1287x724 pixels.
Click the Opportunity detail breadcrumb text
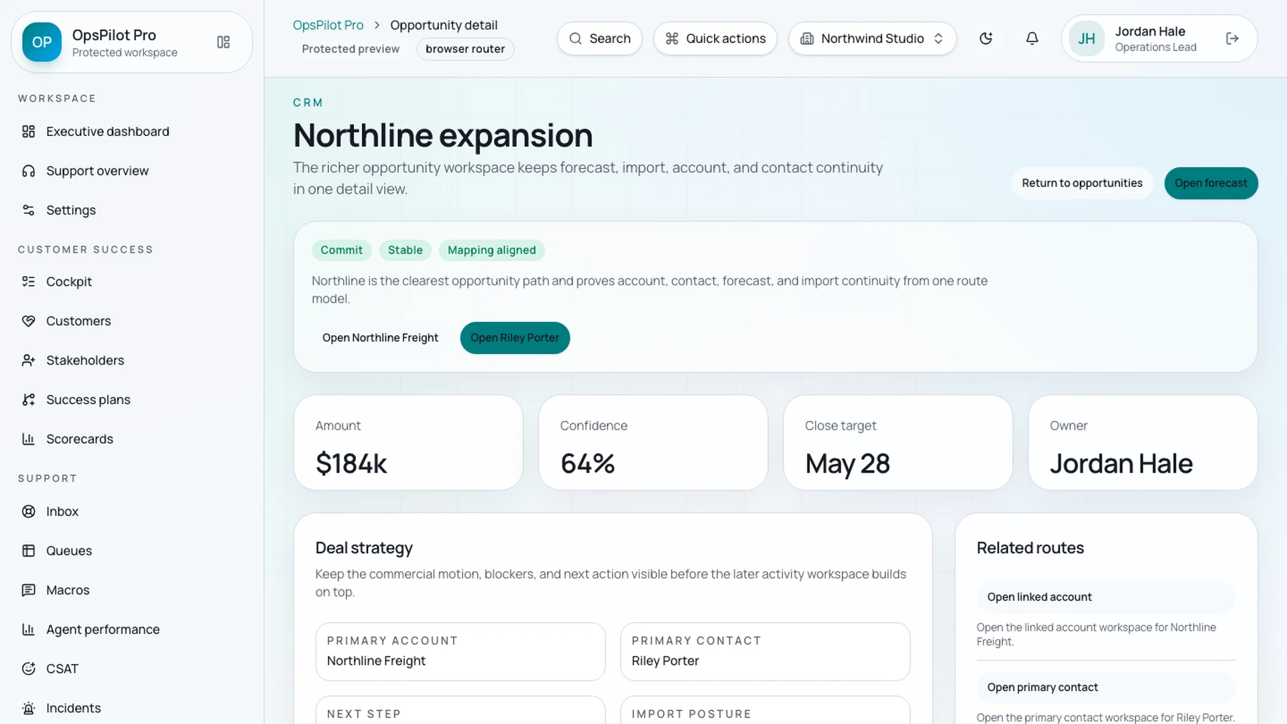[x=444, y=25]
